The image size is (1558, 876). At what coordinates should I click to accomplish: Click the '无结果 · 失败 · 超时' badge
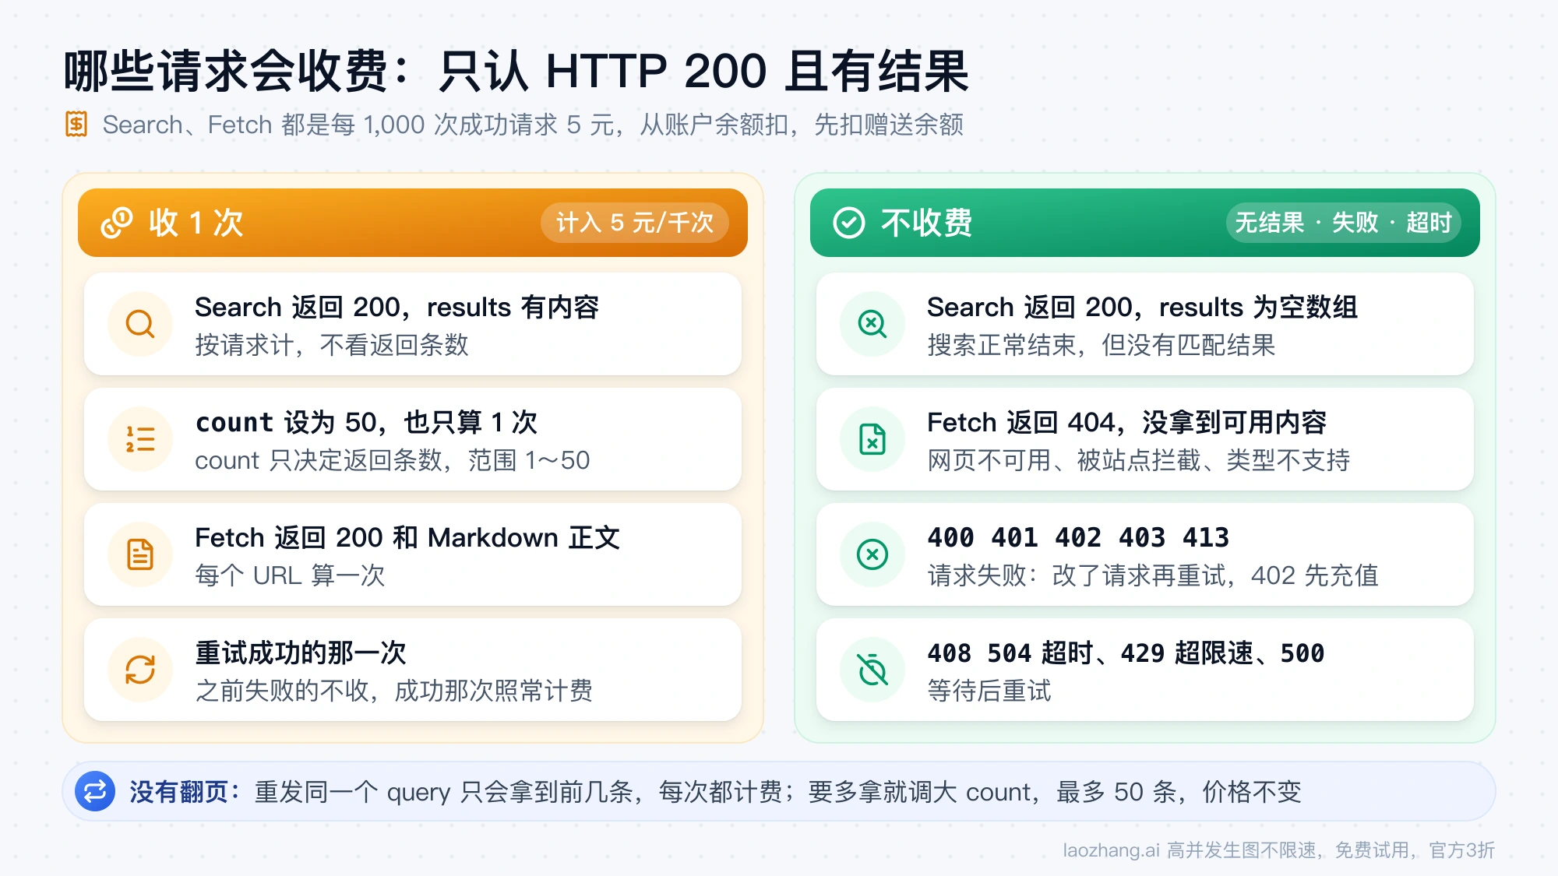pyautogui.click(x=1344, y=223)
